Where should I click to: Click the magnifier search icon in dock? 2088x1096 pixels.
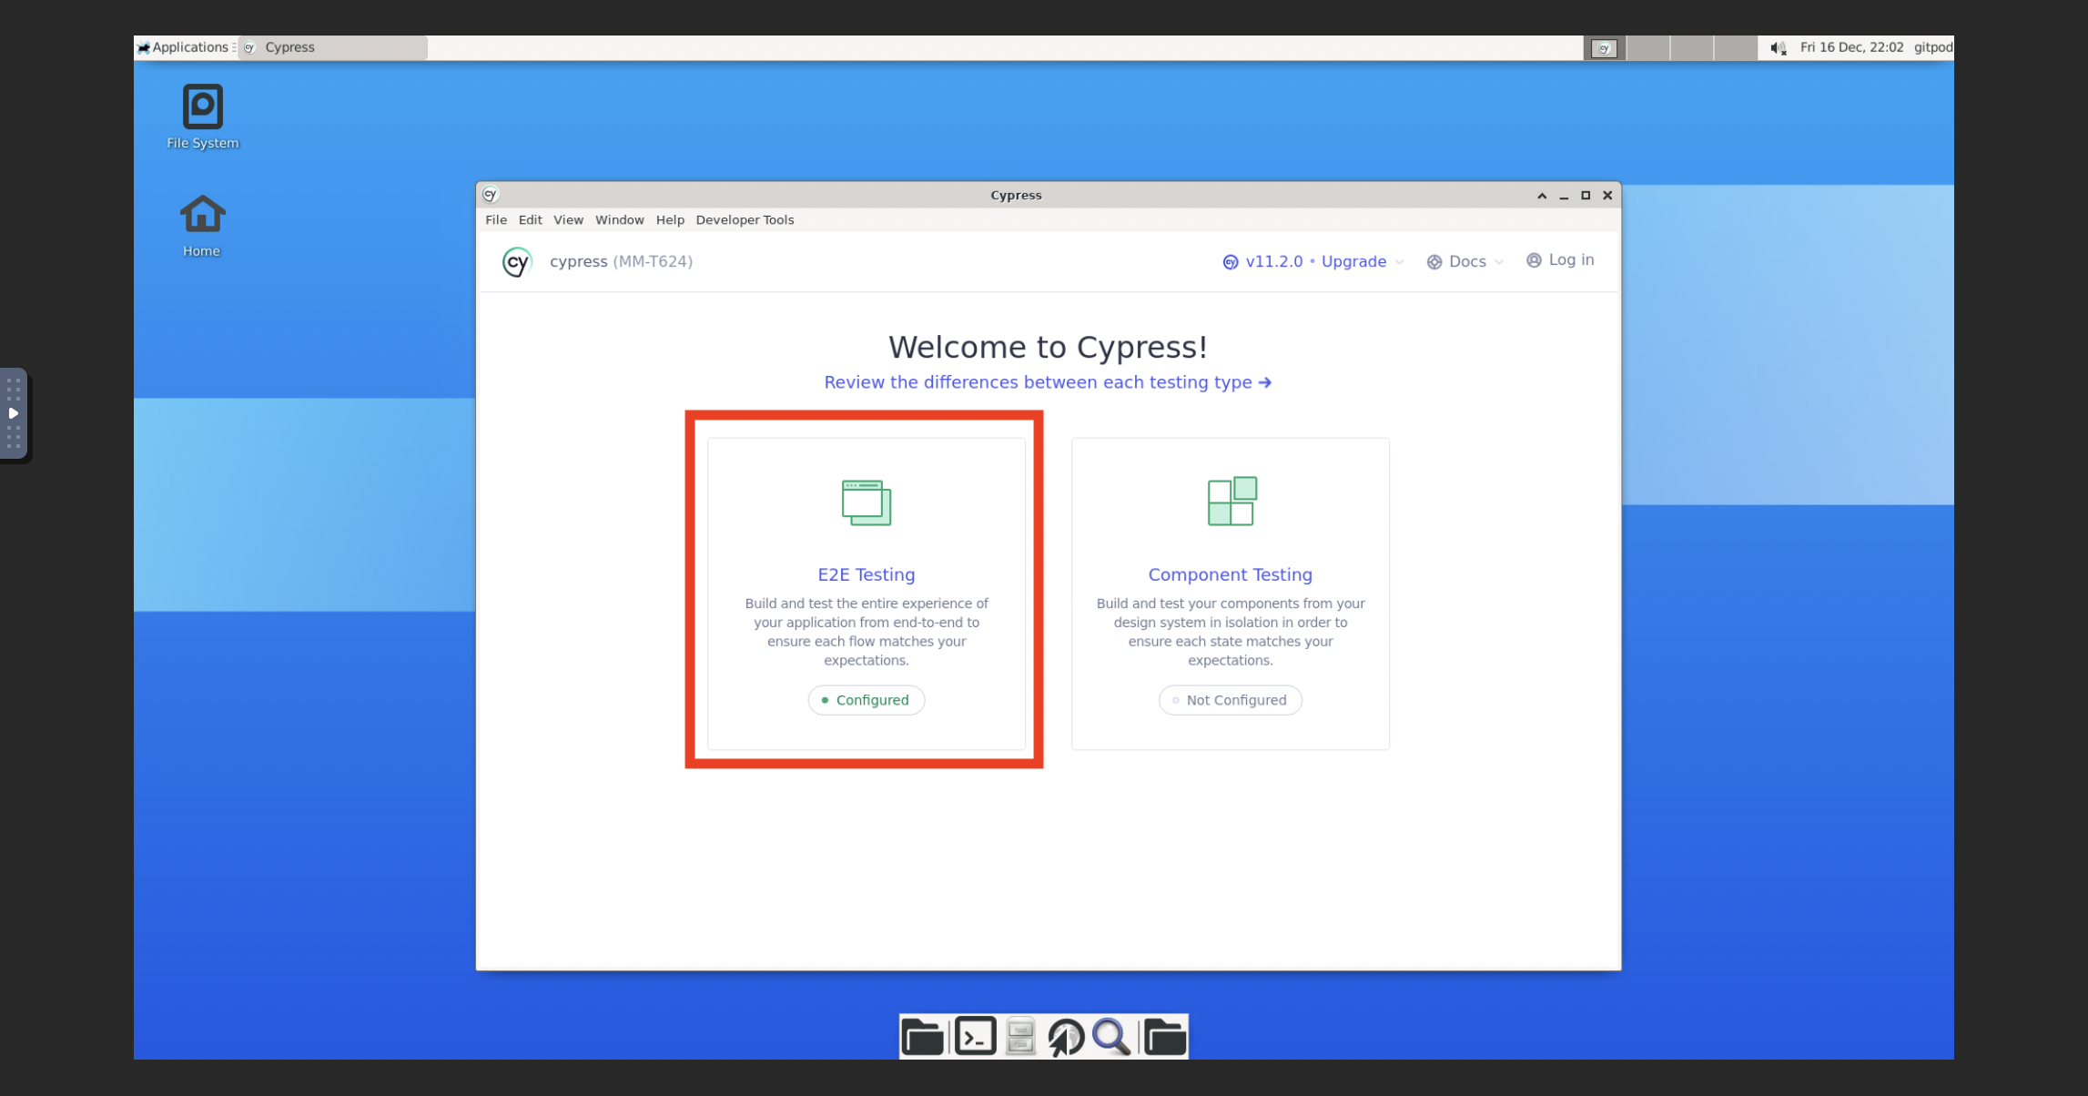1111,1036
